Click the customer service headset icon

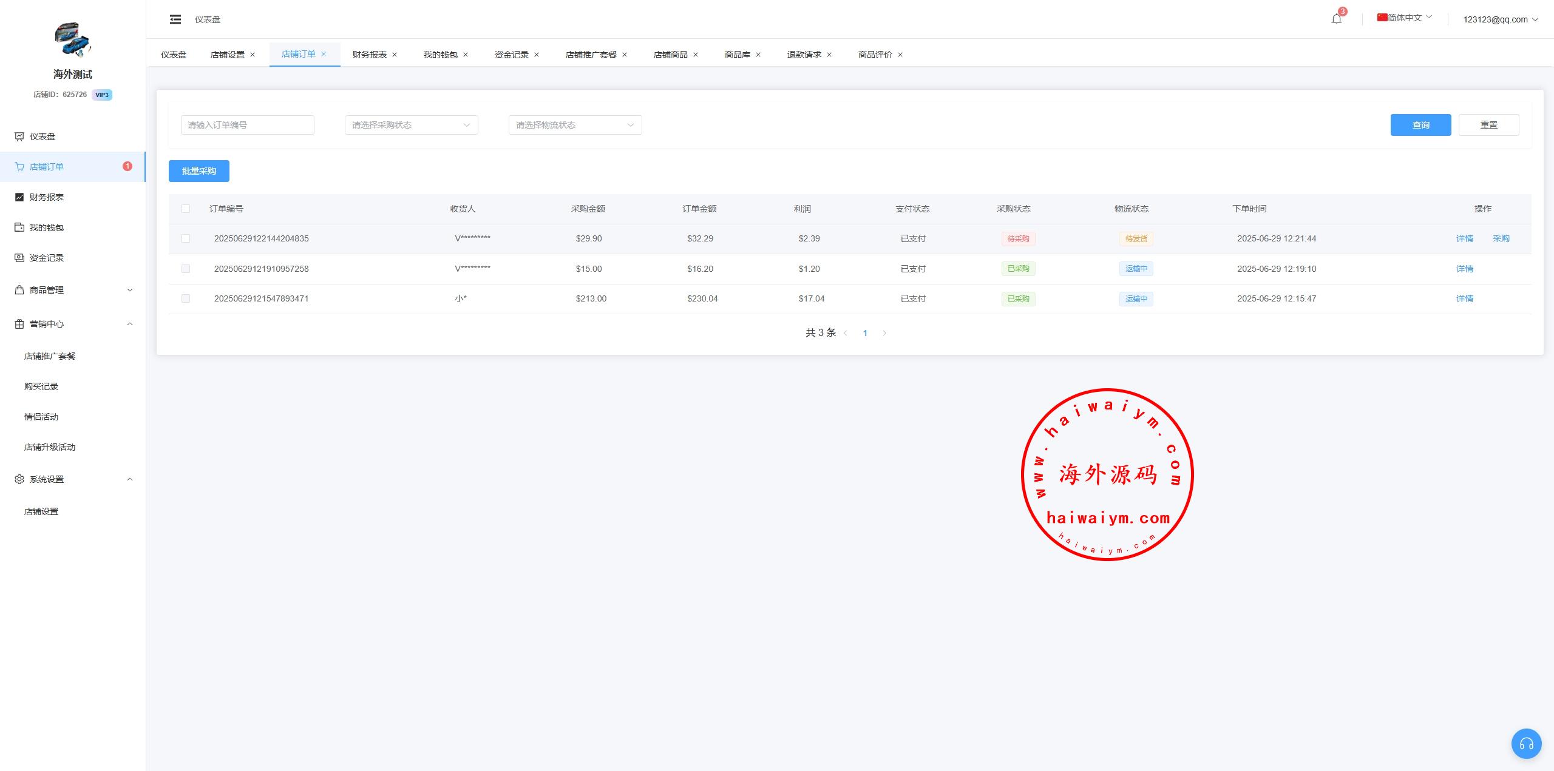pos(1526,744)
